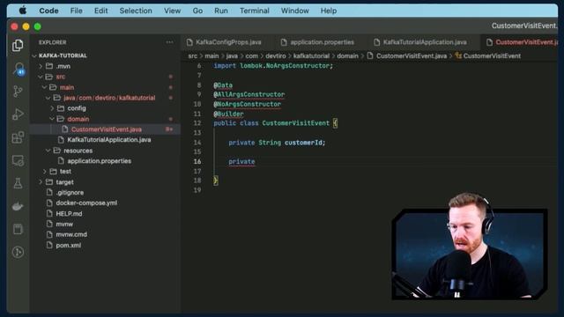The image size is (564, 317).
Task: Open the Selection menu
Action: (136, 11)
